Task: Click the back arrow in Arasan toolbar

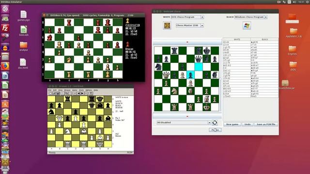Action: [x=78, y=93]
